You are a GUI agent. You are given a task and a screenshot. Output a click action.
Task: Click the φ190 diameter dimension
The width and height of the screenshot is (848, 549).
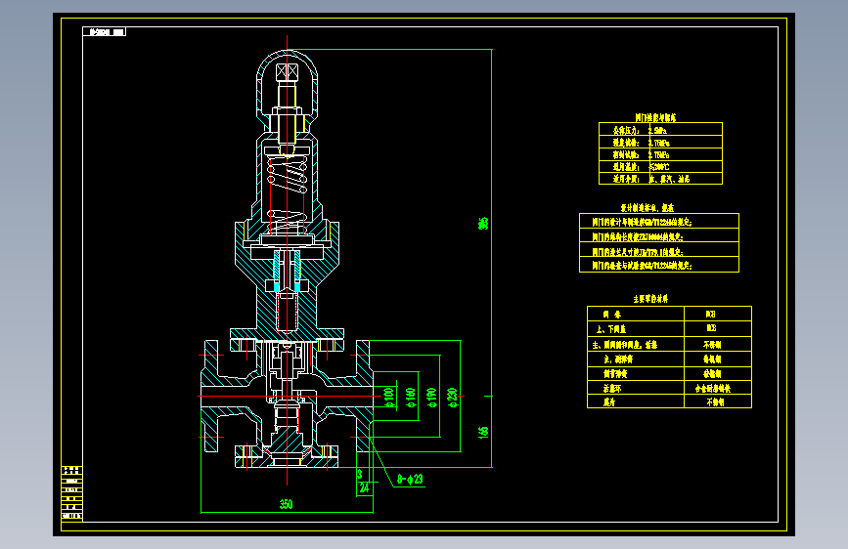[x=431, y=398]
